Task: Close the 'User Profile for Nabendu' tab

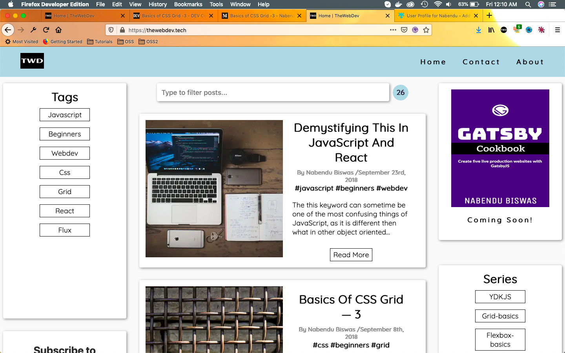Action: 476,16
